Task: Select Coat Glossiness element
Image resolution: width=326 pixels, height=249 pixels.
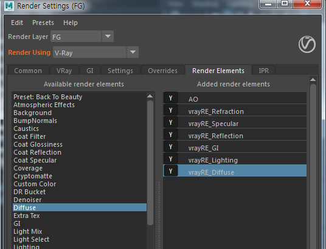Action: pyautogui.click(x=80, y=144)
